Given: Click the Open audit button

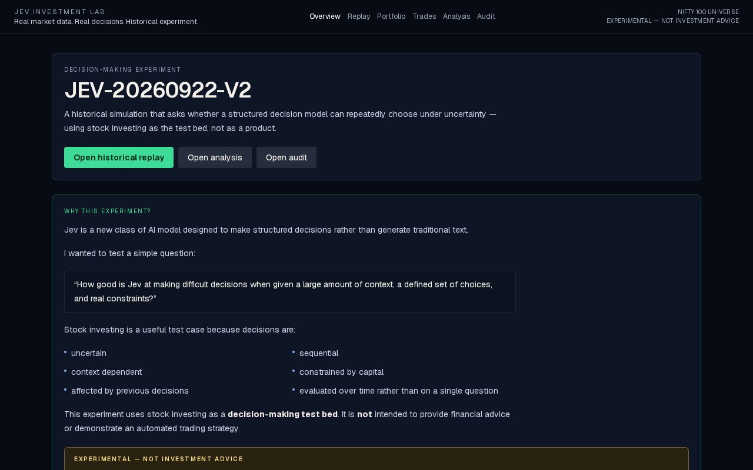Looking at the screenshot, I should (286, 157).
